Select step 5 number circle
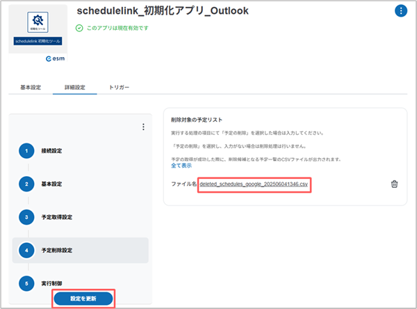The image size is (417, 309). [26, 283]
